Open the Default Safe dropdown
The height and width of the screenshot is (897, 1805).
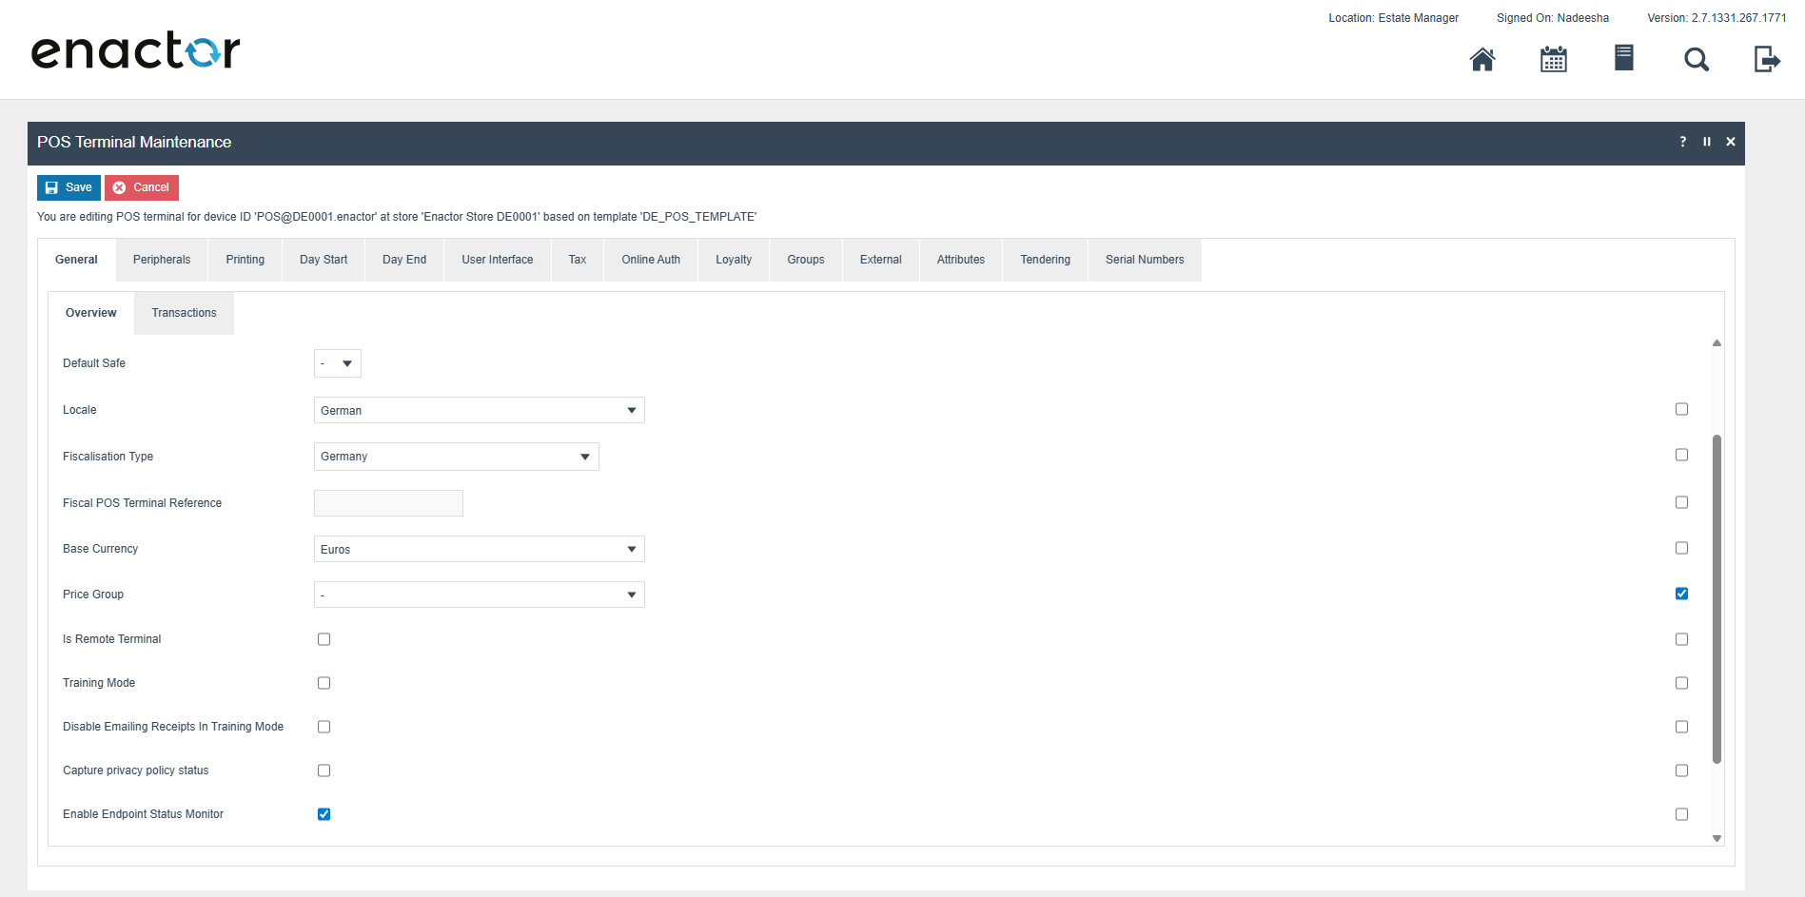338,363
